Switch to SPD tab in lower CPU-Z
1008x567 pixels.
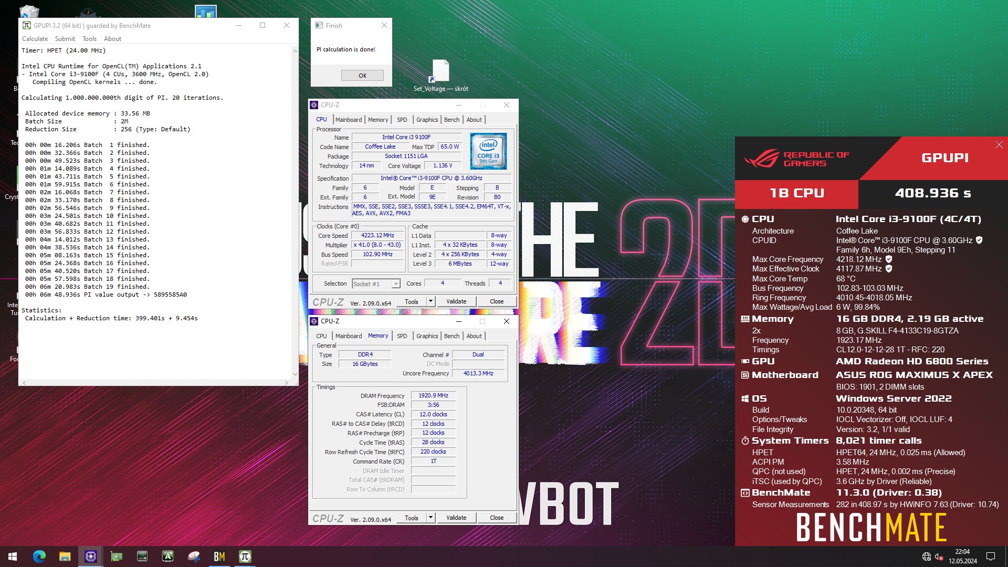click(402, 336)
